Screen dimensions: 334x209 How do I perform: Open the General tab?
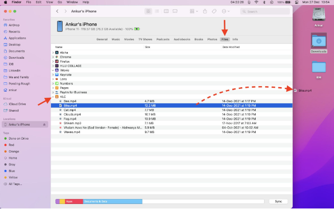[102, 39]
